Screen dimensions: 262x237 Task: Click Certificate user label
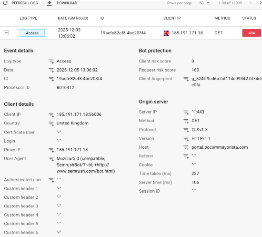pyautogui.click(x=19, y=132)
